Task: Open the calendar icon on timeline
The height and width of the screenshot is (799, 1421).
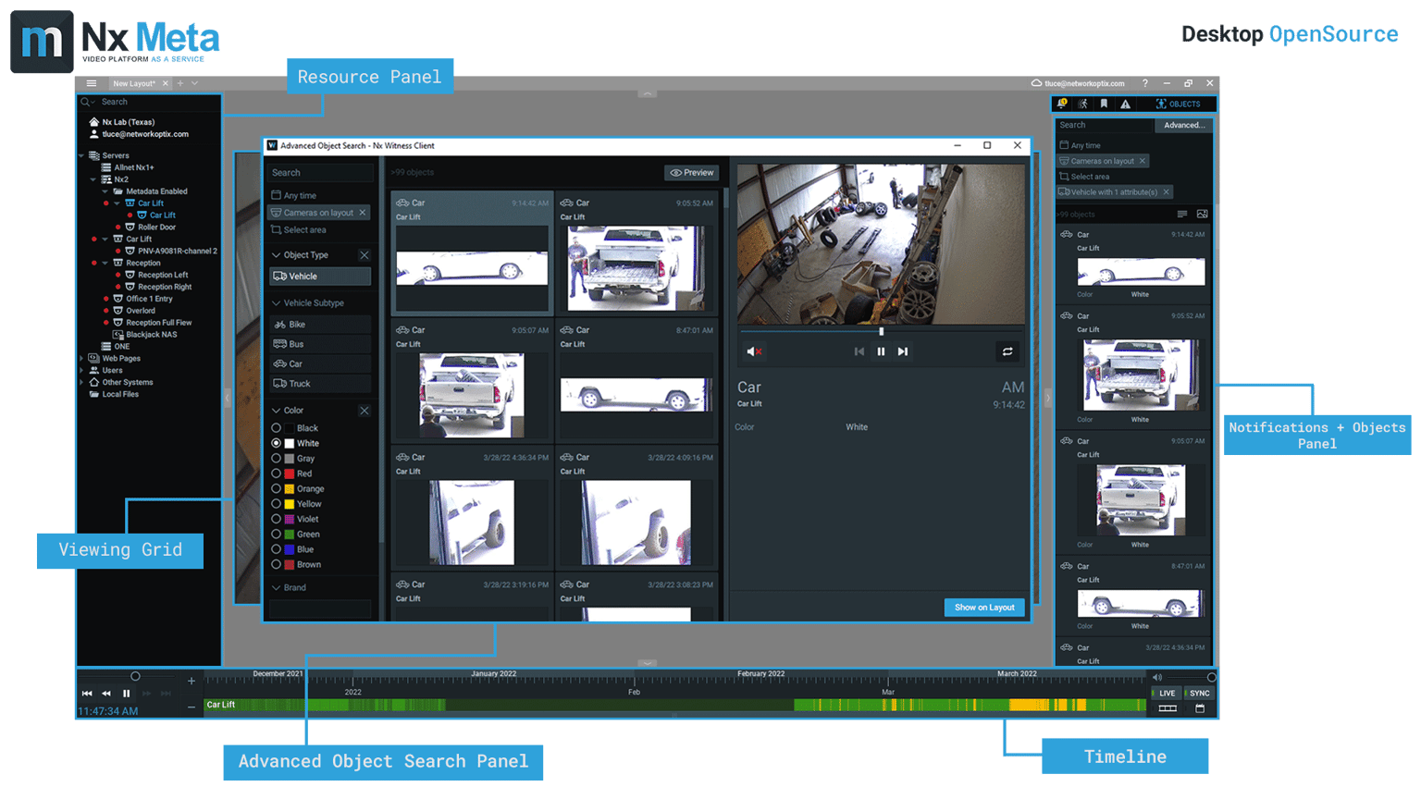Action: tap(1200, 708)
